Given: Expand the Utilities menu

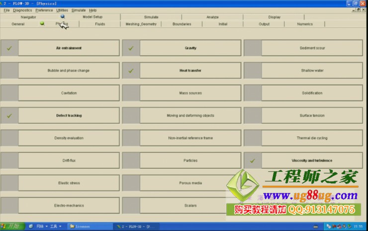Looking at the screenshot, I should click(62, 10).
